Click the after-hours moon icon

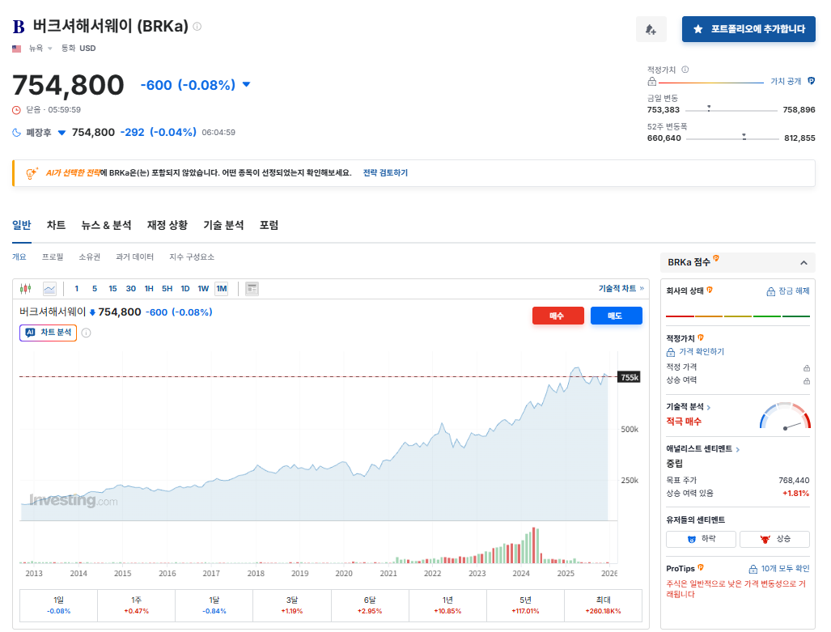16,133
